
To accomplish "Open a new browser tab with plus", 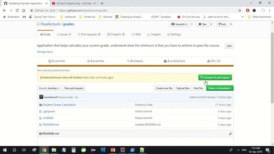I will pos(102,3).
